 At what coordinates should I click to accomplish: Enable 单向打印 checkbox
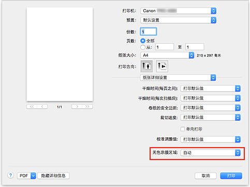(183, 129)
